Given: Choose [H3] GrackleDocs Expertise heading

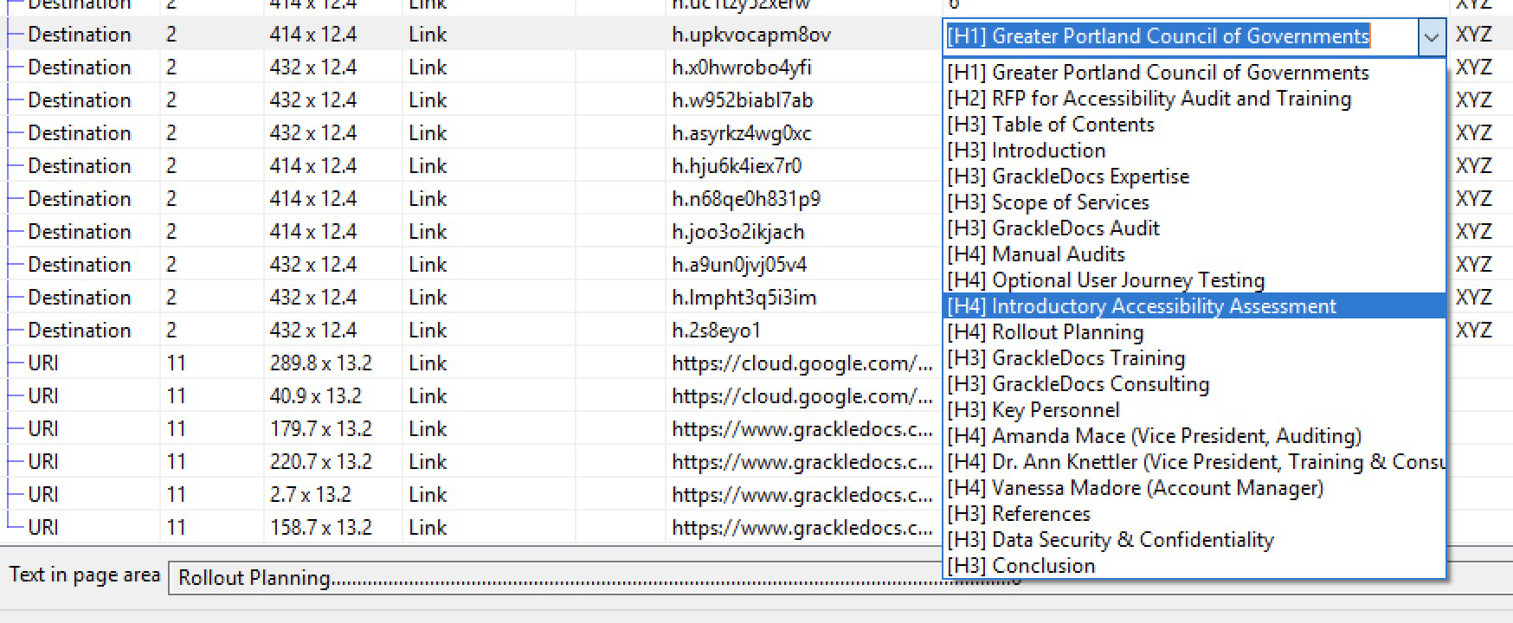Looking at the screenshot, I should click(1194, 177).
